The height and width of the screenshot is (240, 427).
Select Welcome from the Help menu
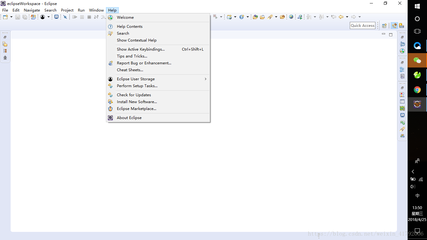(158, 17)
